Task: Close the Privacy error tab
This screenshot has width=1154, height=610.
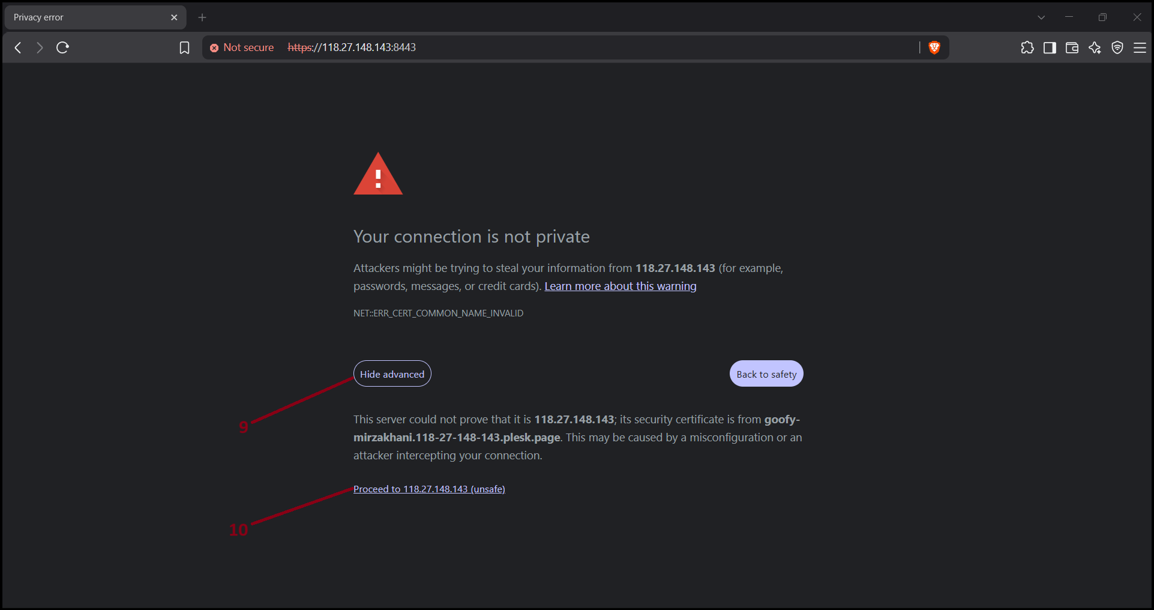Action: click(x=174, y=17)
